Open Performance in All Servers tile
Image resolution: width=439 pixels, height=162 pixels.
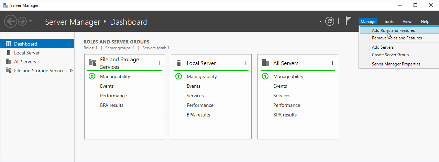click(x=287, y=105)
